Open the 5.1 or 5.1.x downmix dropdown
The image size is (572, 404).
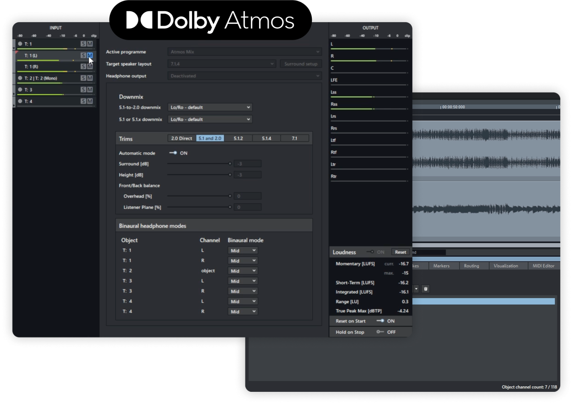click(210, 119)
